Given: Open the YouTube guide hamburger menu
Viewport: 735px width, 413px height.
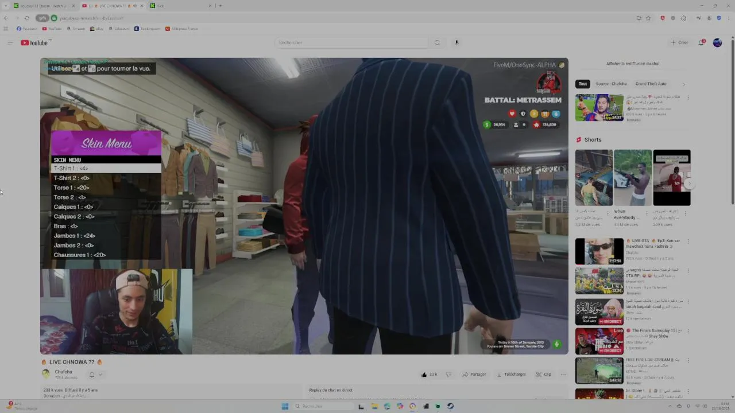Looking at the screenshot, I should click(10, 42).
